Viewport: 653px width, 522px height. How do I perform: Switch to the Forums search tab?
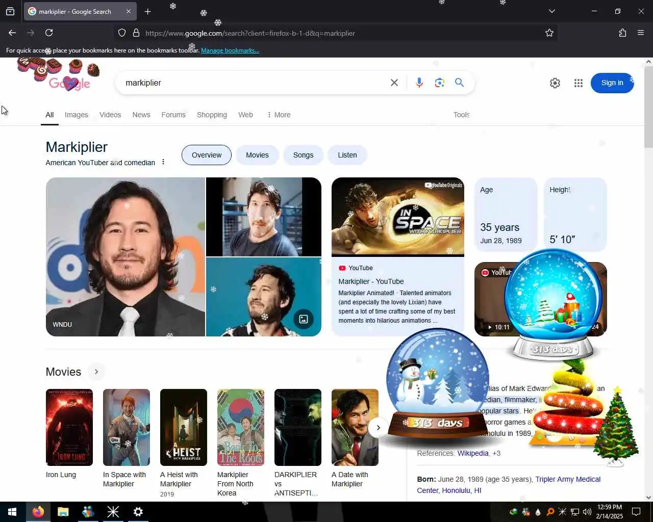tap(173, 115)
